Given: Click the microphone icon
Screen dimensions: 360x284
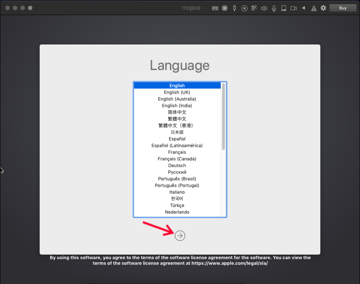Looking at the screenshot, I should pos(274,8).
